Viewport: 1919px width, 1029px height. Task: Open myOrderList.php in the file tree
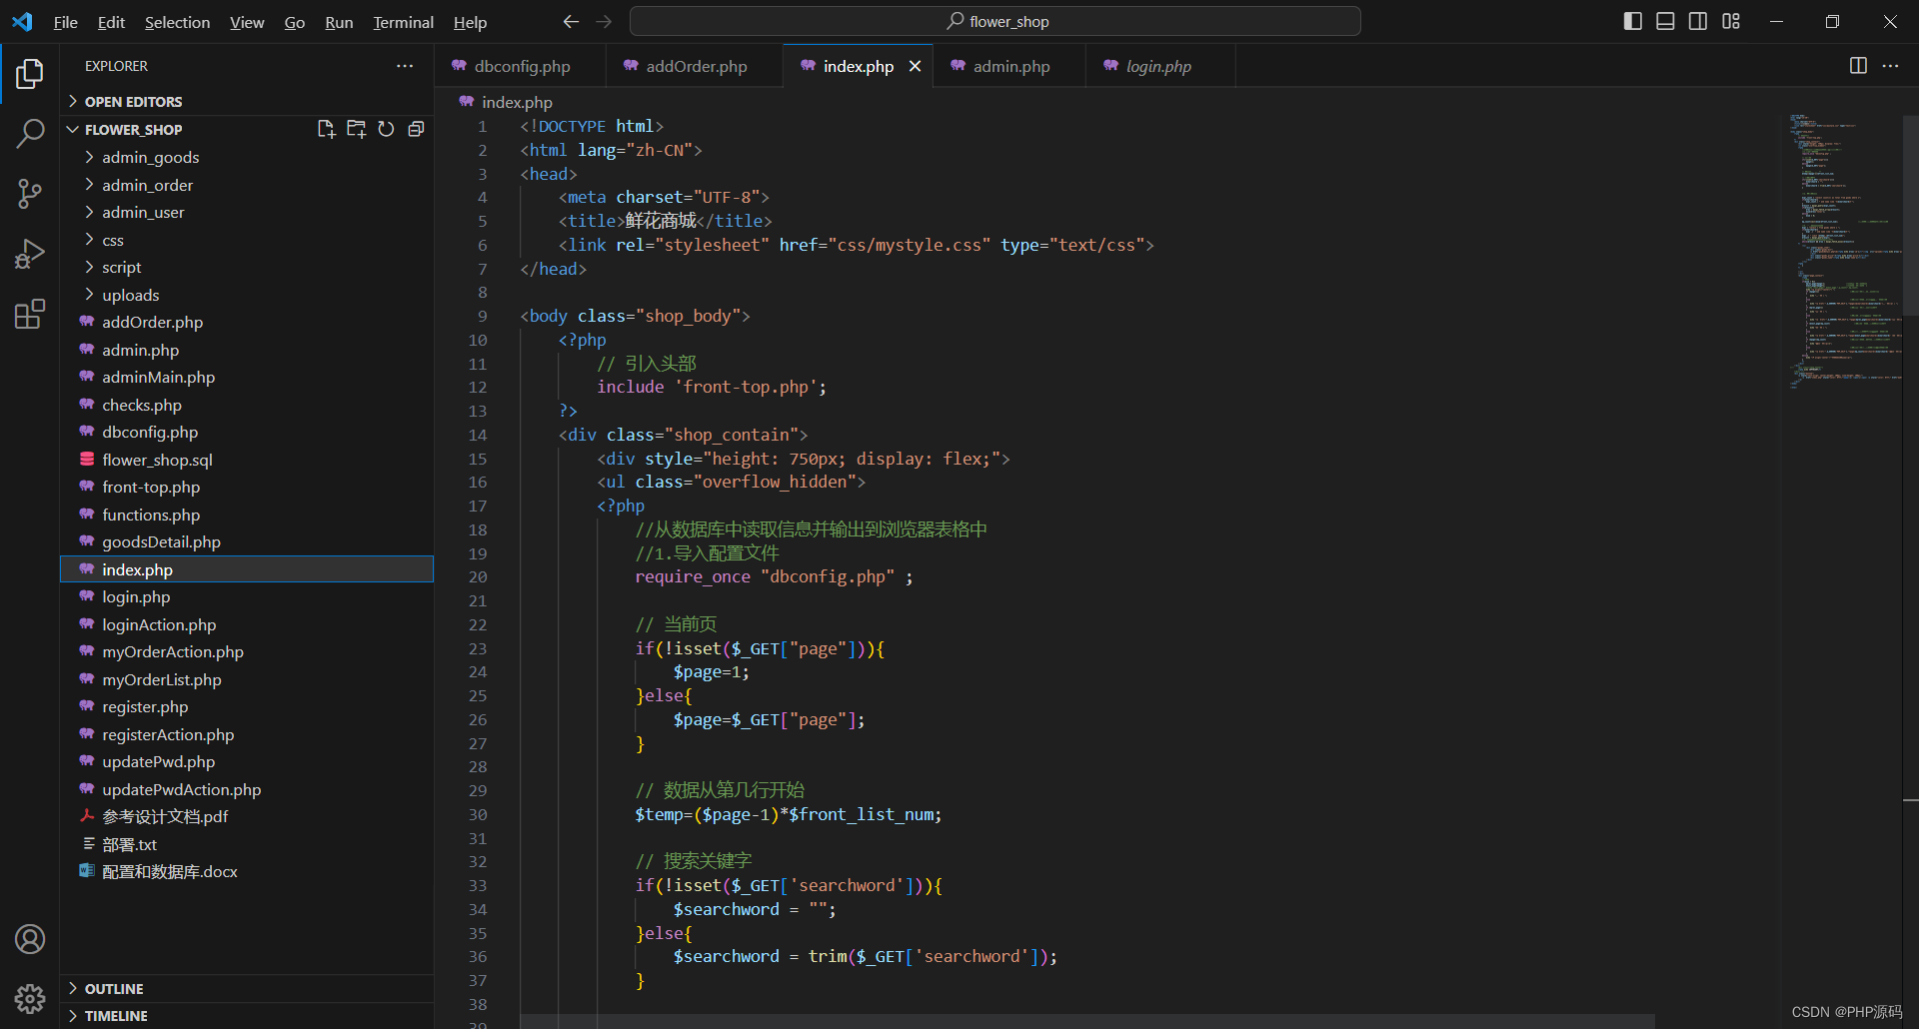[x=247, y=679]
